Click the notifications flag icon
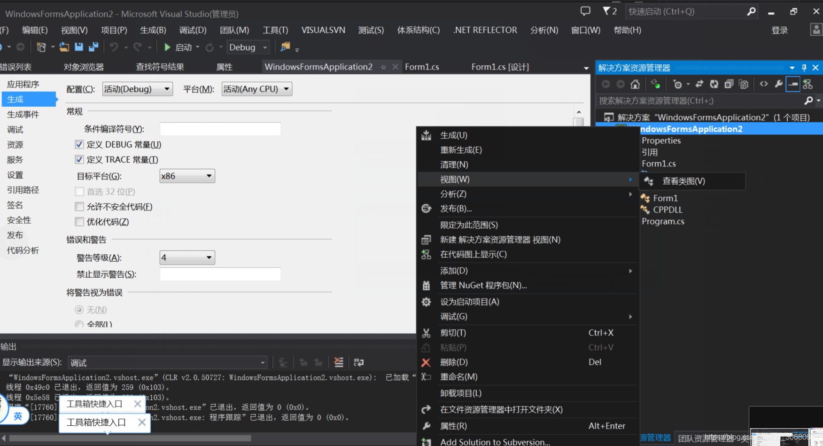 (606, 11)
